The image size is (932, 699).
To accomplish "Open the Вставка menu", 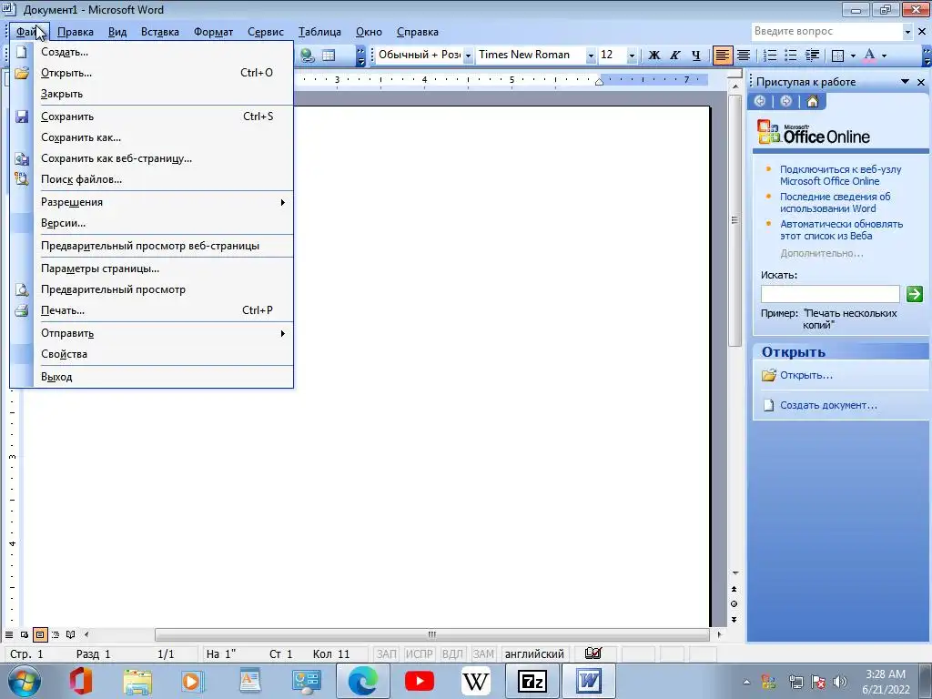I will pos(160,32).
